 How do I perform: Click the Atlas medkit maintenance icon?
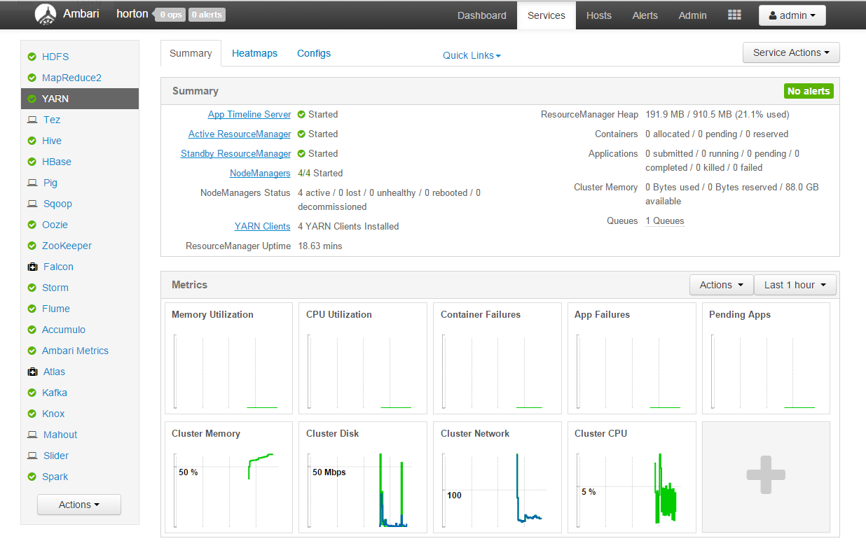pyautogui.click(x=32, y=372)
